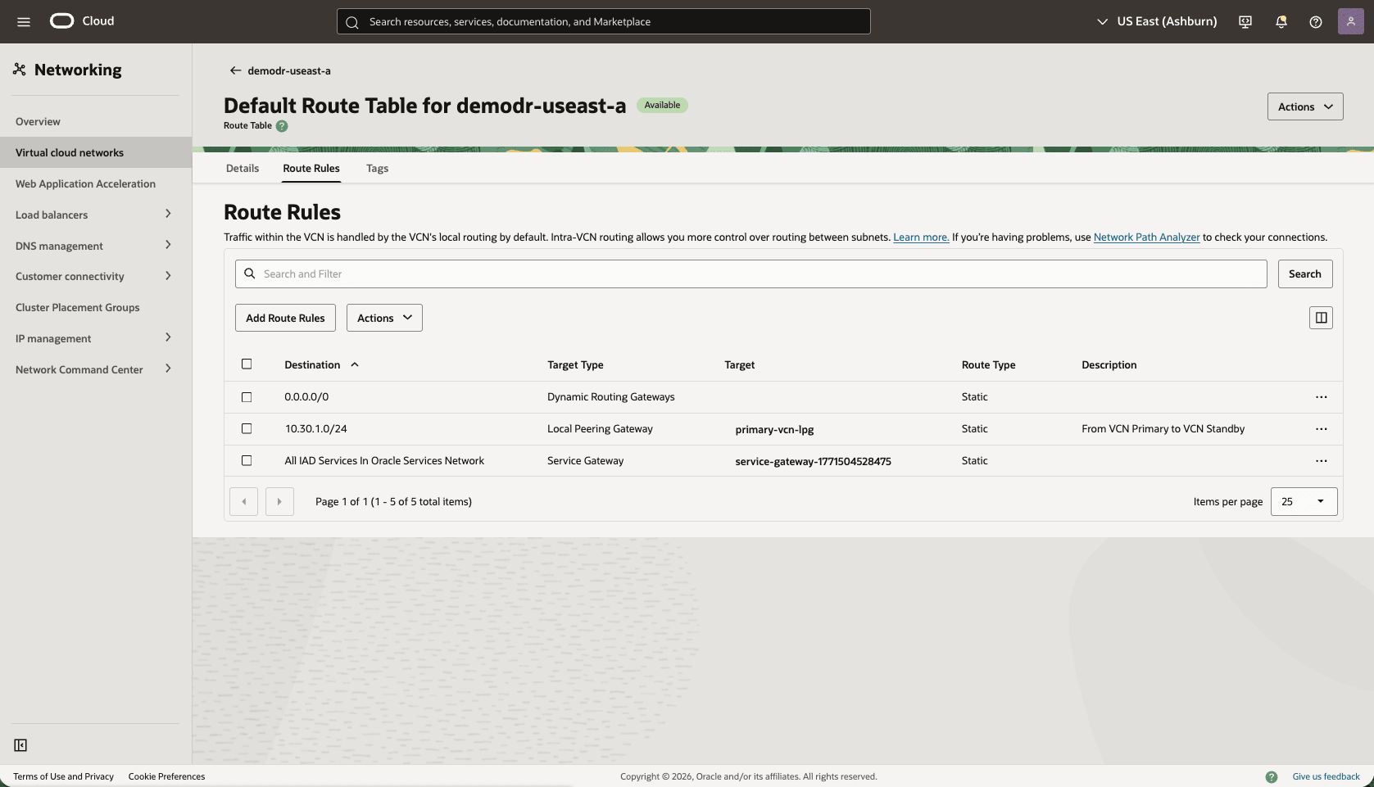Launch Cloud Shell from the top bar
1374x787 pixels.
(1245, 21)
